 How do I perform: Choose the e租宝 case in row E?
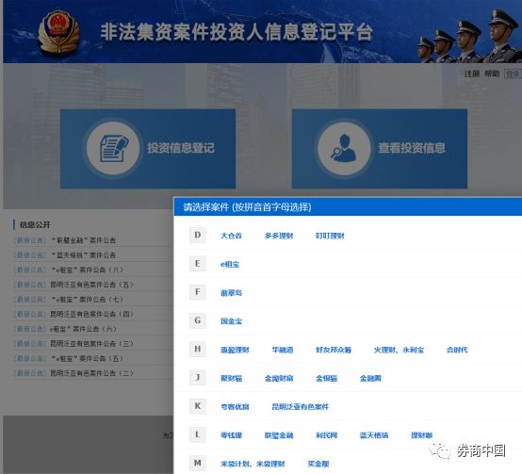pos(230,264)
